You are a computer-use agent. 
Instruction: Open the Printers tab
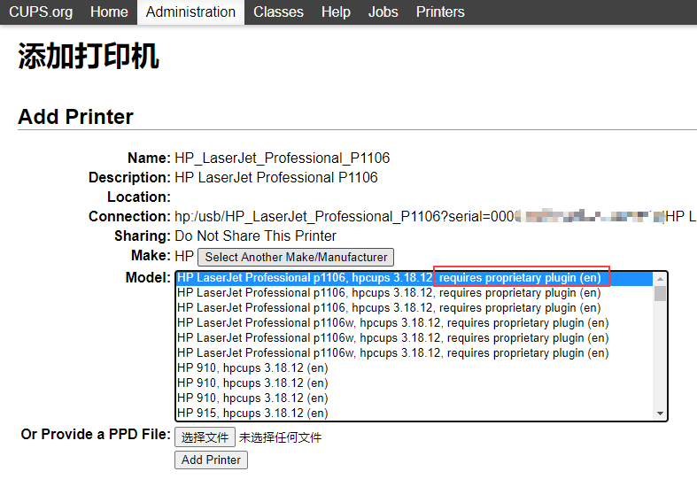pos(440,12)
